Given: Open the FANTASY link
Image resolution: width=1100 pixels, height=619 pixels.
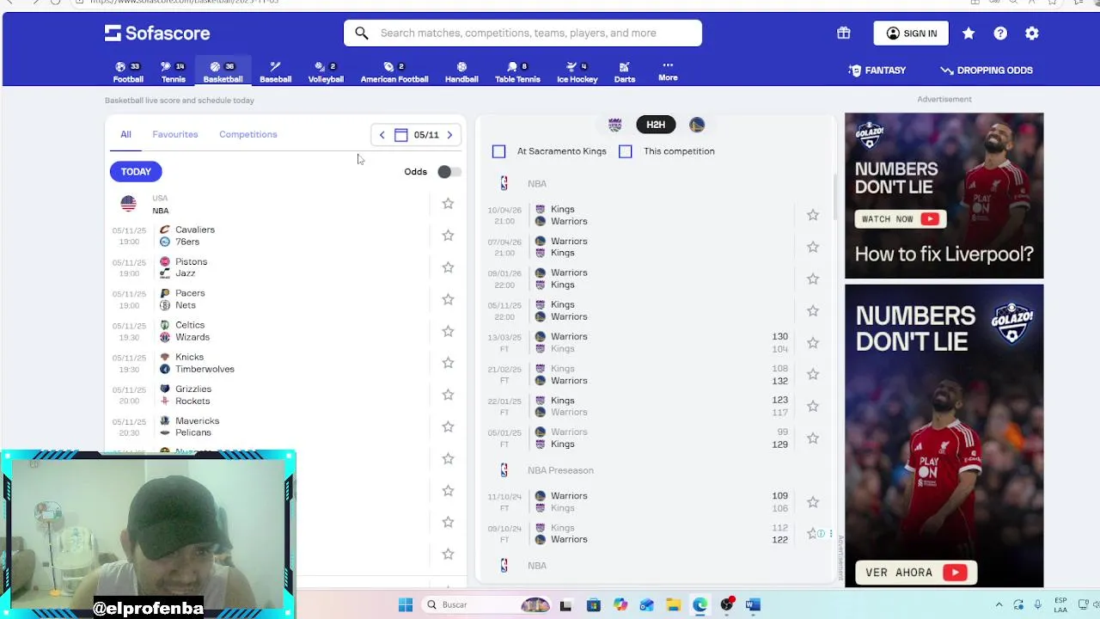Looking at the screenshot, I should (877, 70).
